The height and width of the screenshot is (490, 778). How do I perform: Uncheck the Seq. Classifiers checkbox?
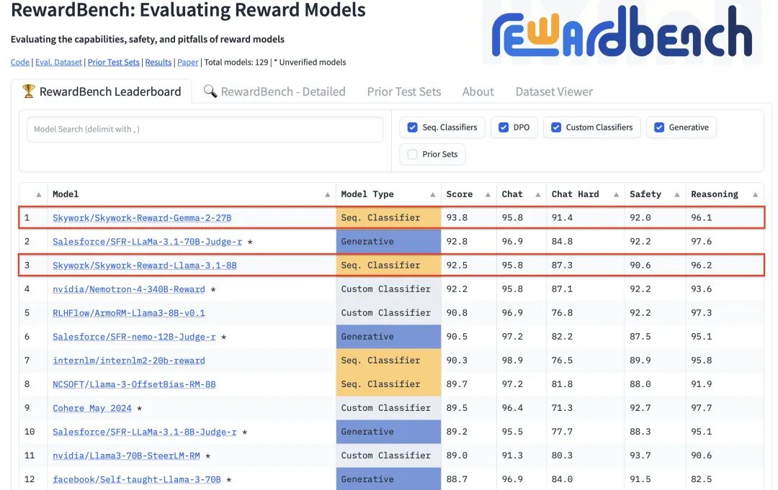(413, 127)
